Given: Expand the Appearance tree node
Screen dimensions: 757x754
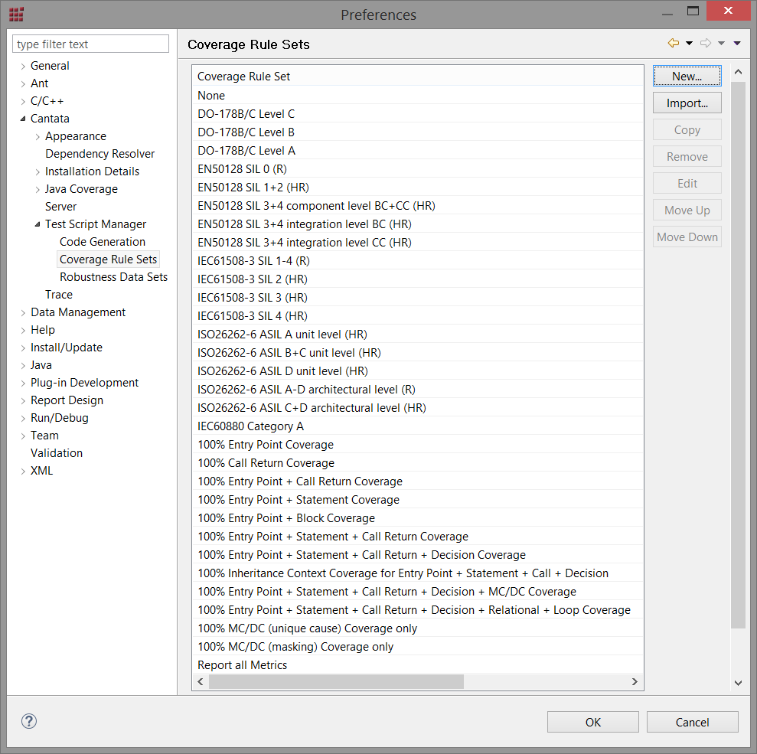Looking at the screenshot, I should (x=38, y=136).
